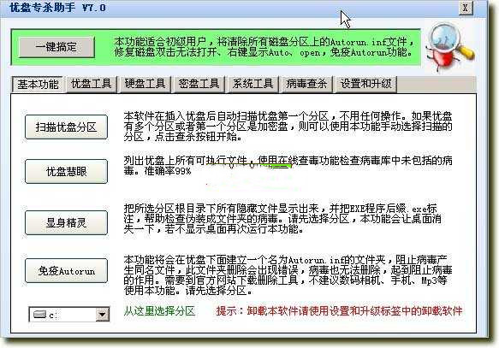
Task: Select the c: drive combo box
Action: 69,315
